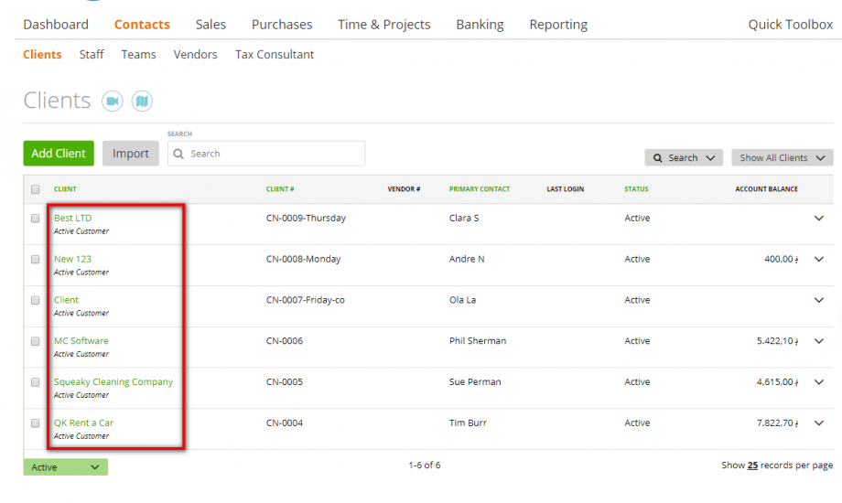Expand row actions for MC Software
842x503 pixels.
click(x=819, y=341)
